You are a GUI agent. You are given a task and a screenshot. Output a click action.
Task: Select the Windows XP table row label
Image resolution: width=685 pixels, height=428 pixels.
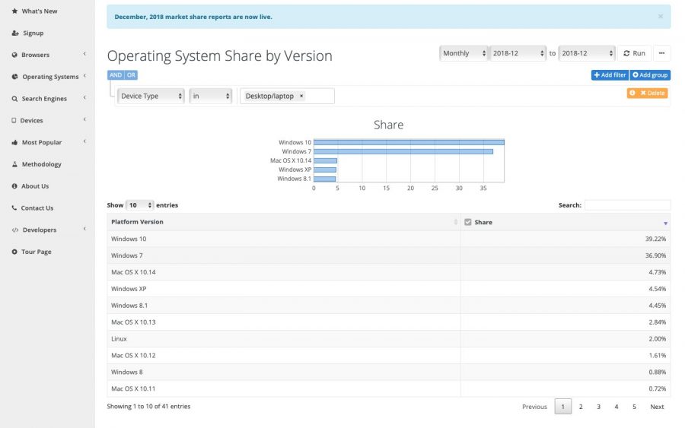point(129,289)
